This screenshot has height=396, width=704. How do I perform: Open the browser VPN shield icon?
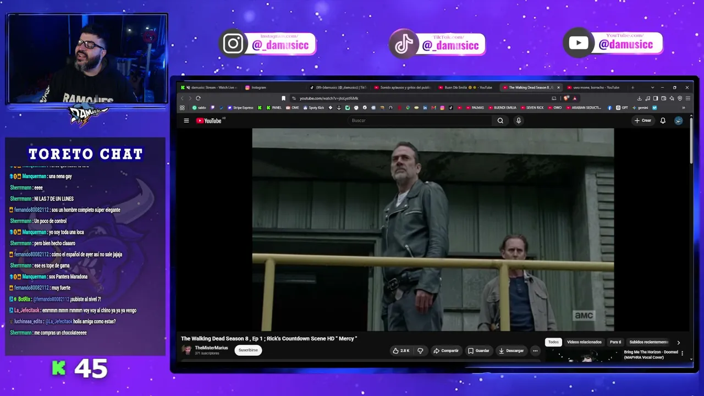(680, 98)
